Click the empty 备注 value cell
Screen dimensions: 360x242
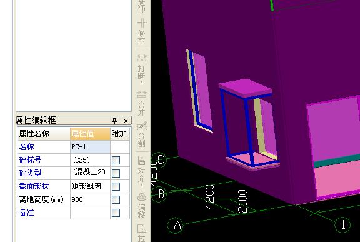tap(90, 213)
